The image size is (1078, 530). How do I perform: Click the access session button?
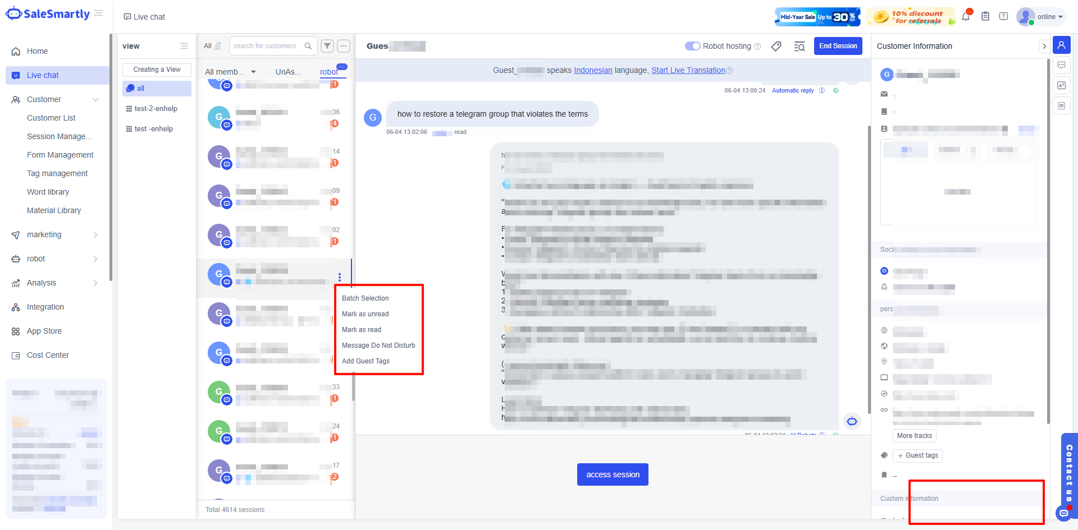[x=613, y=474]
